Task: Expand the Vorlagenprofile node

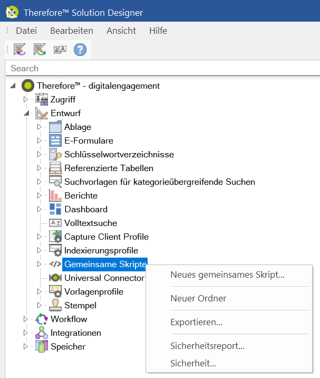Action: pyautogui.click(x=40, y=292)
